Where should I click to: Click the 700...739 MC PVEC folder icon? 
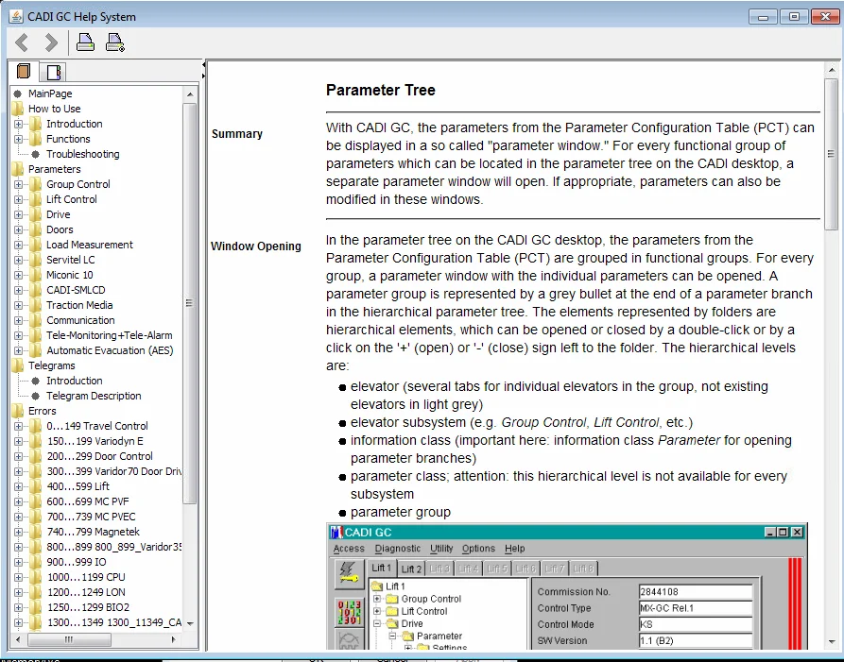tap(36, 517)
